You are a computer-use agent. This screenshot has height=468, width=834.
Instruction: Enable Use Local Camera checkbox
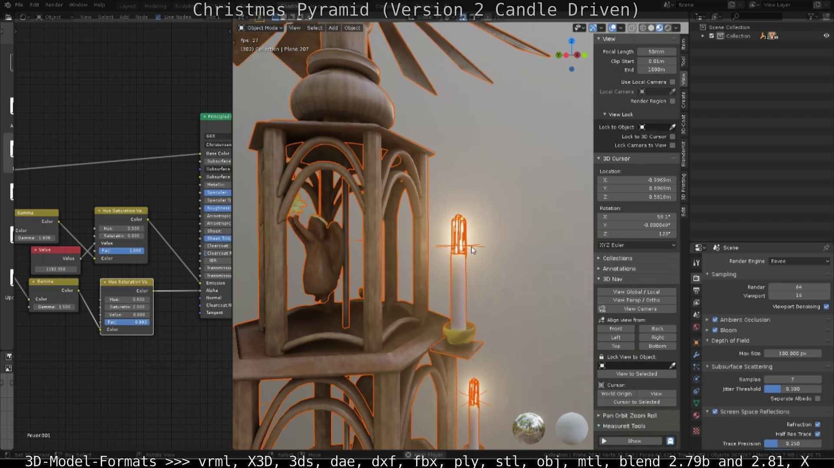(x=672, y=82)
